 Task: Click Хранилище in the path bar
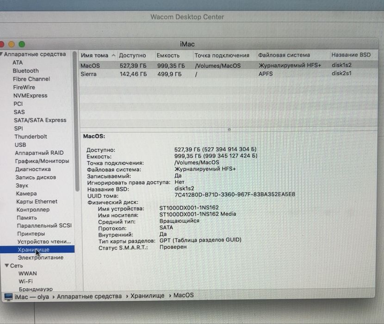[x=147, y=296]
